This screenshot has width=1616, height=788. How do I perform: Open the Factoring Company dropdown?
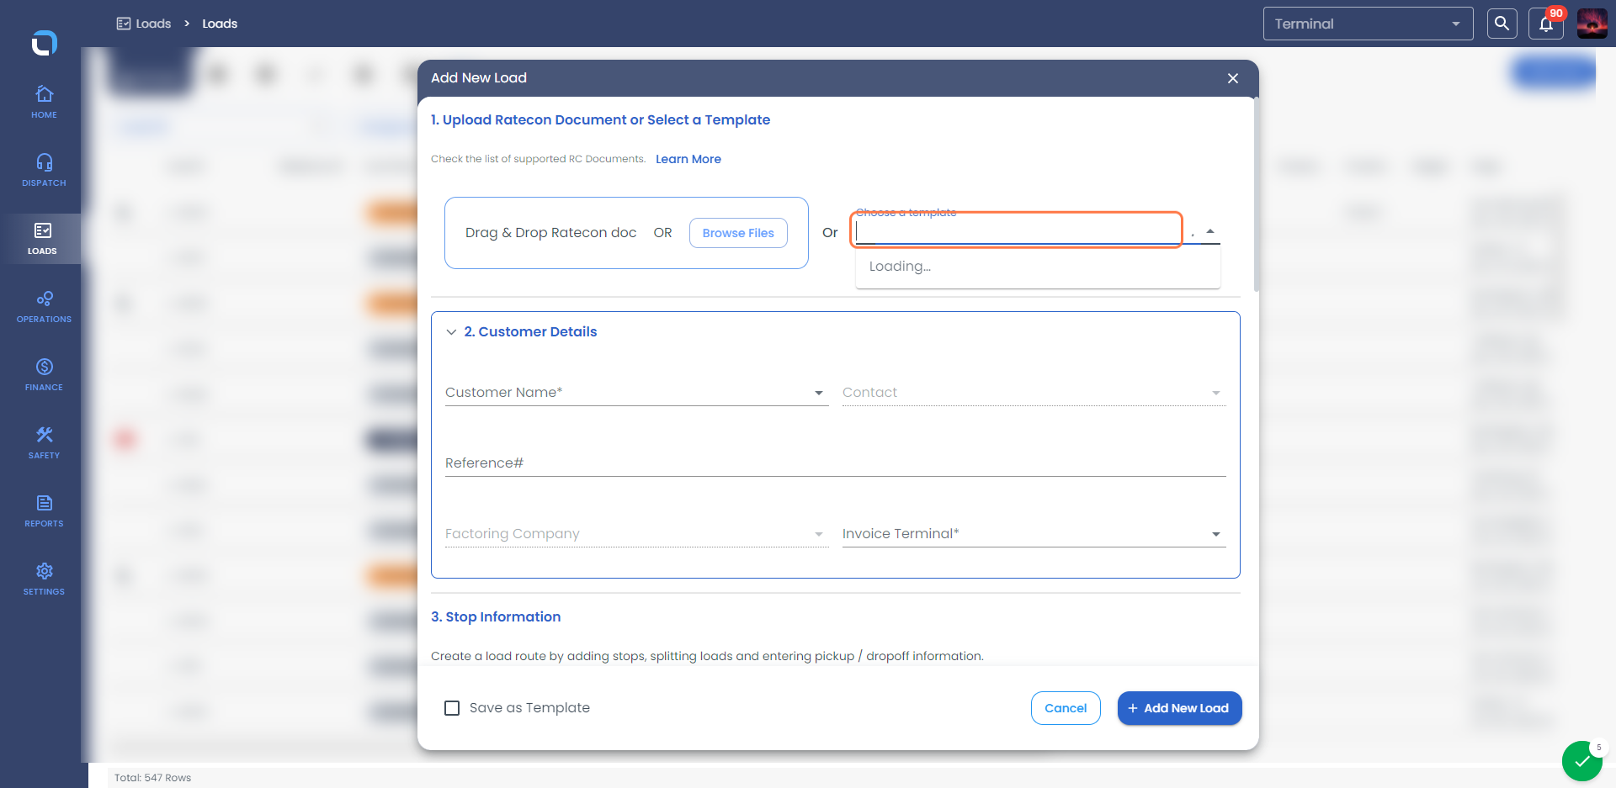[x=636, y=534]
